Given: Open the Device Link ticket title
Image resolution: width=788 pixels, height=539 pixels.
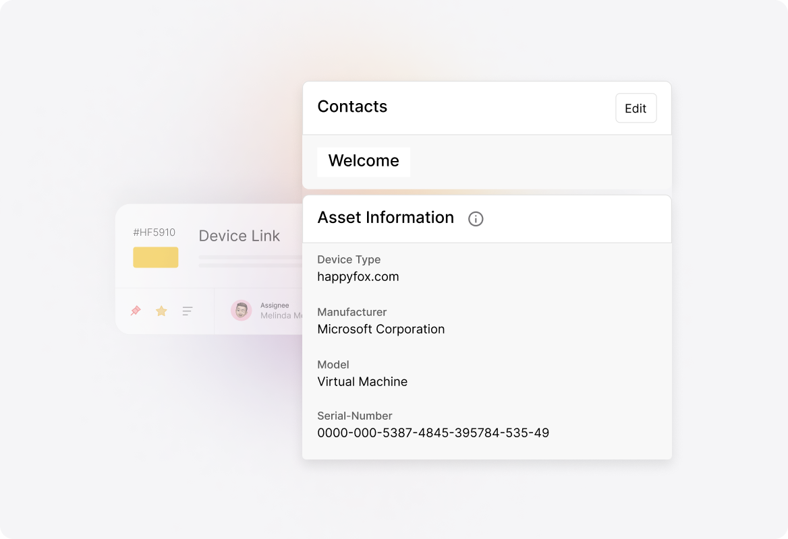Looking at the screenshot, I should pyautogui.click(x=239, y=236).
